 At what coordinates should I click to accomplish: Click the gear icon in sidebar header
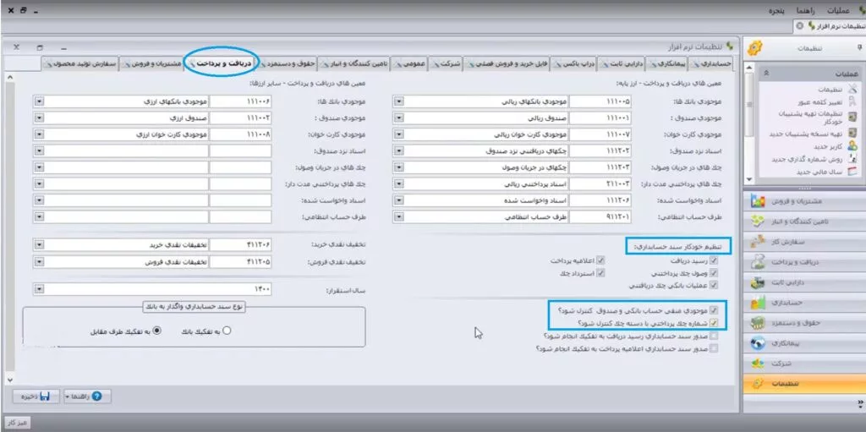[x=755, y=48]
